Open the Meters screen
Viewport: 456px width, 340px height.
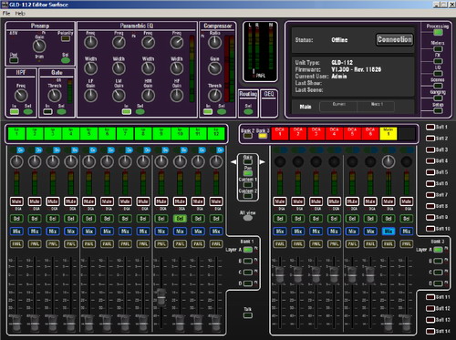pyautogui.click(x=438, y=49)
